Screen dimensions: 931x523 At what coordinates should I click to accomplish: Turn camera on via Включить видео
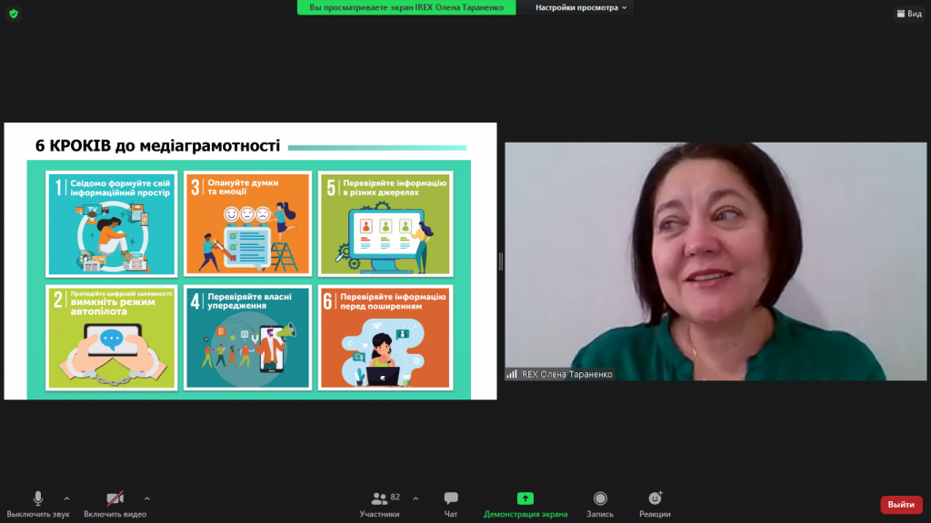point(115,504)
